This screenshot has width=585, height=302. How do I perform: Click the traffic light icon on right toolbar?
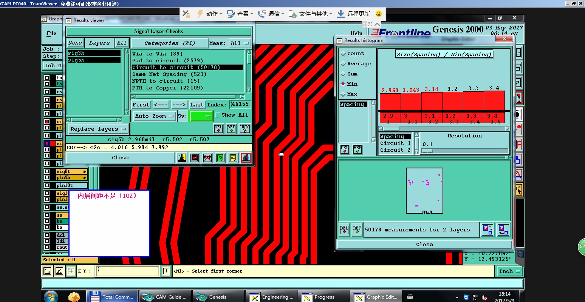click(519, 98)
